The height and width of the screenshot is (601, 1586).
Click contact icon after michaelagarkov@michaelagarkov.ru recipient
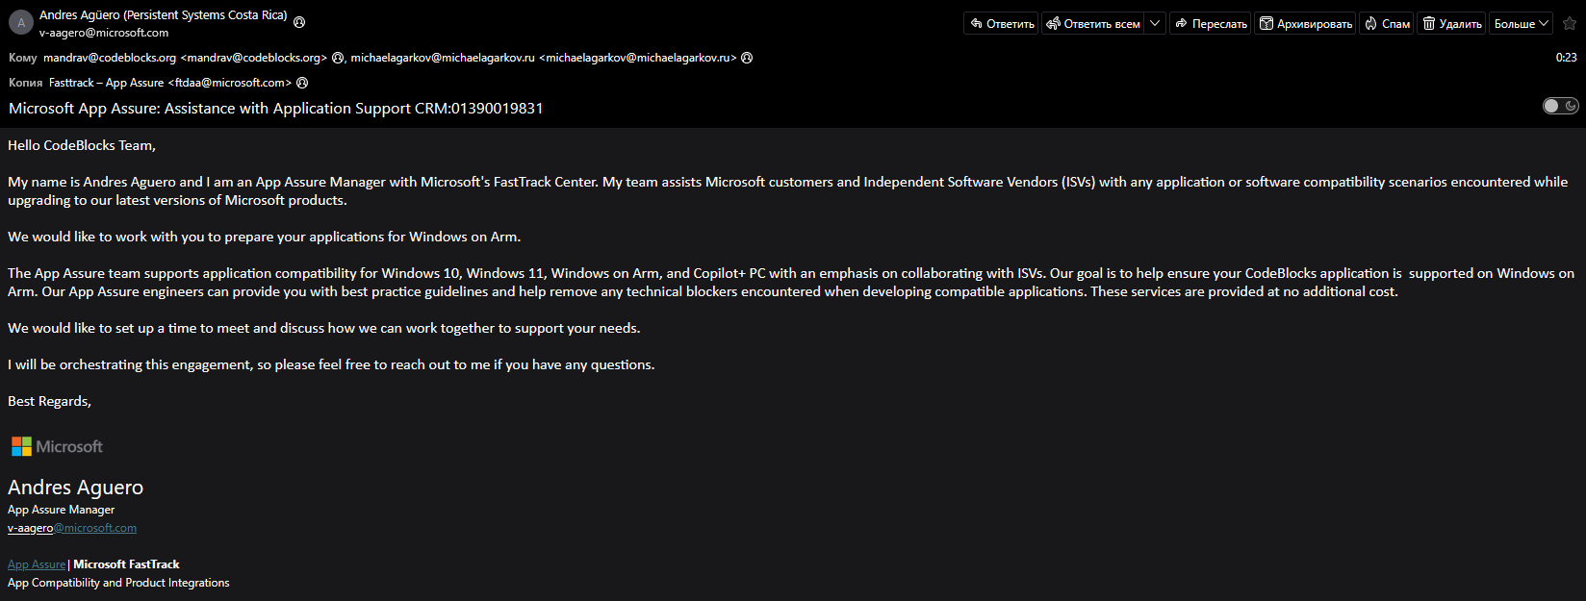tap(747, 58)
